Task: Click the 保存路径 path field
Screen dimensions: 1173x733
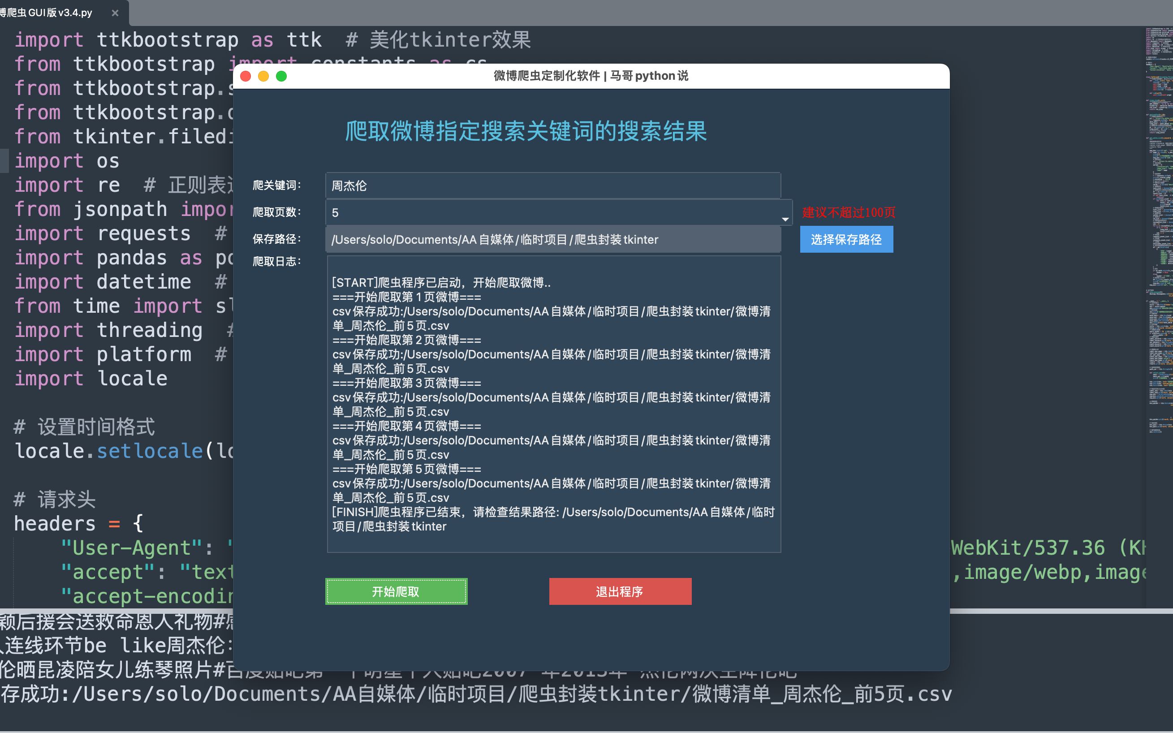Action: point(552,240)
